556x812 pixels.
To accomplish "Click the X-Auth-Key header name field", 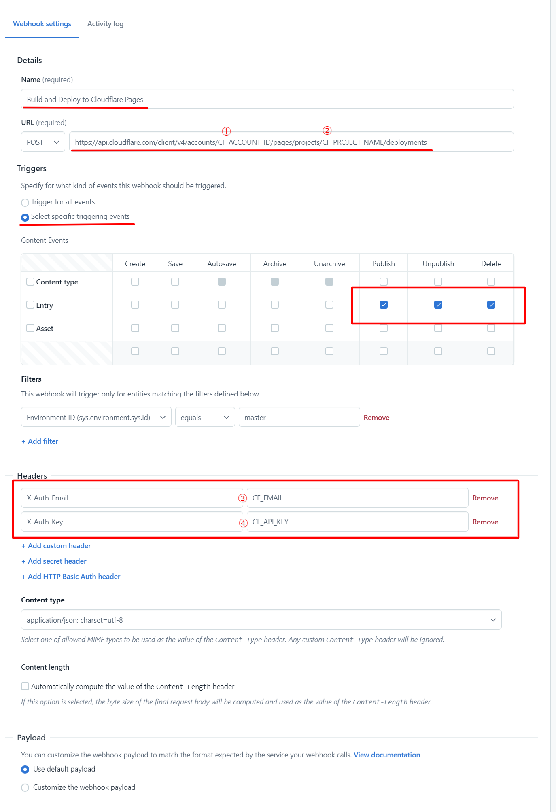I will coord(132,522).
